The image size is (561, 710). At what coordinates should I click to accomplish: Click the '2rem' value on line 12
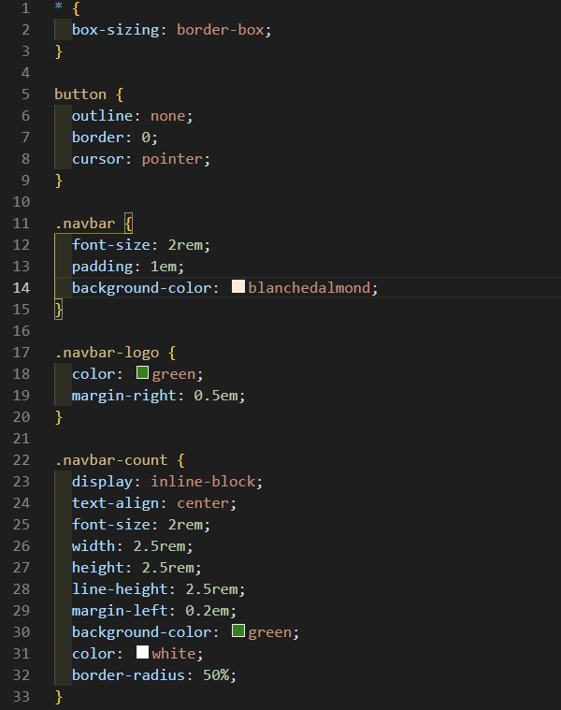pyautogui.click(x=185, y=245)
